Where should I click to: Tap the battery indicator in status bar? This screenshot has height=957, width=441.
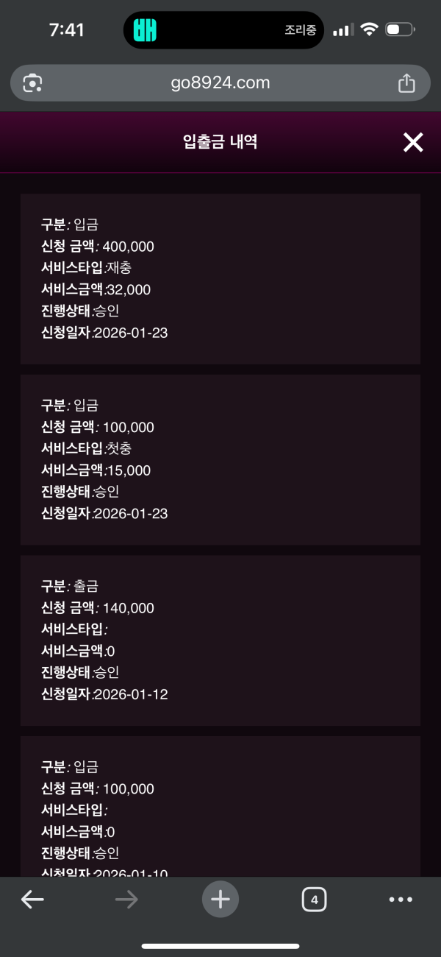pos(401,30)
